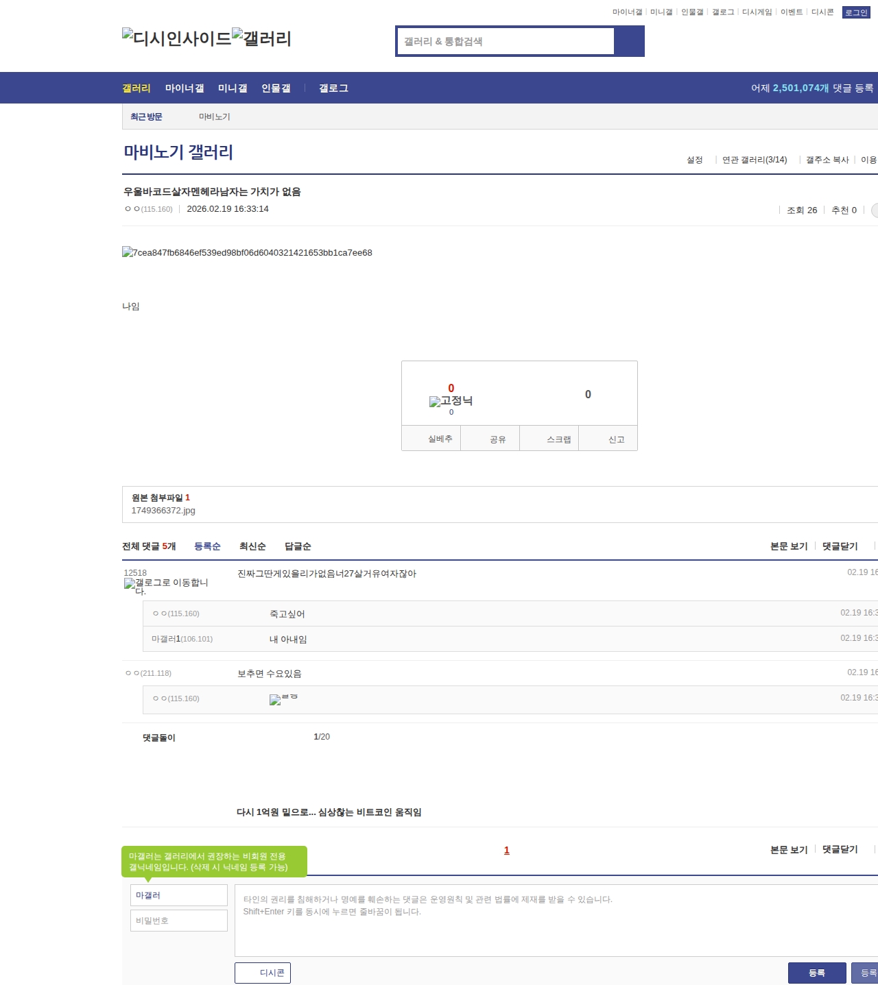Switch to 마이너갤 tab in navigation bar
This screenshot has height=985, width=878.
(185, 88)
